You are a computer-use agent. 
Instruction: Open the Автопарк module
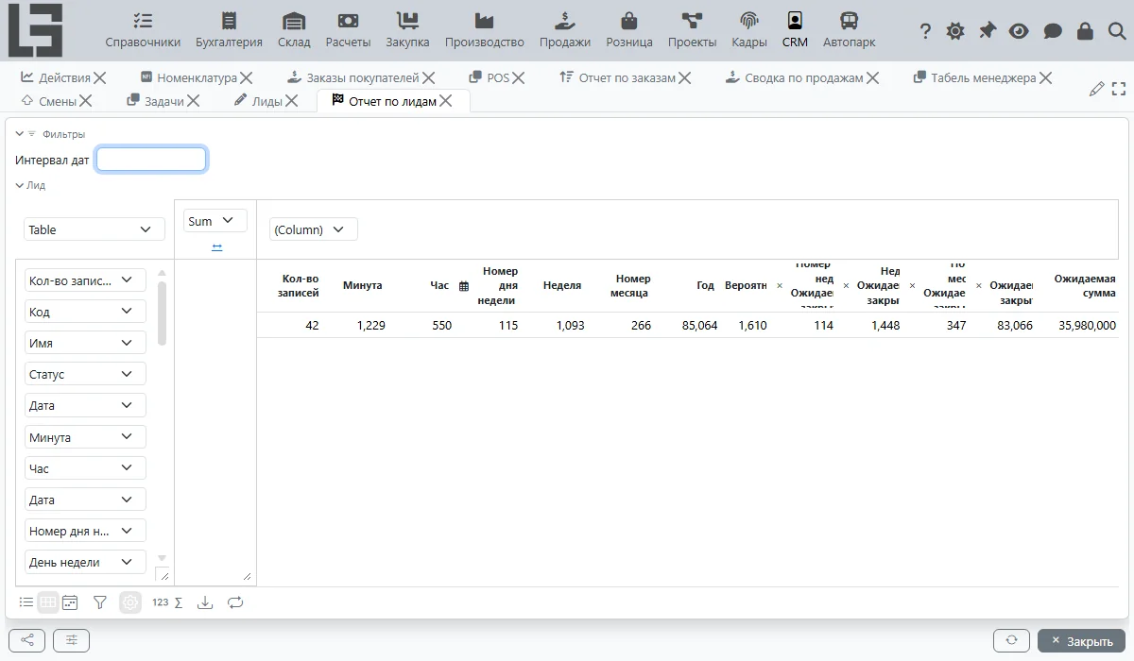(x=849, y=30)
